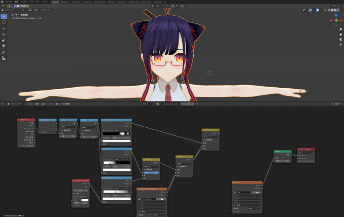
Task: Switch perspective/orthographic grid icon
Action: [340, 45]
